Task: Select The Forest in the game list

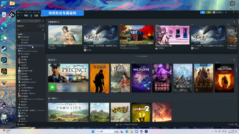Action: (x=24, y=43)
